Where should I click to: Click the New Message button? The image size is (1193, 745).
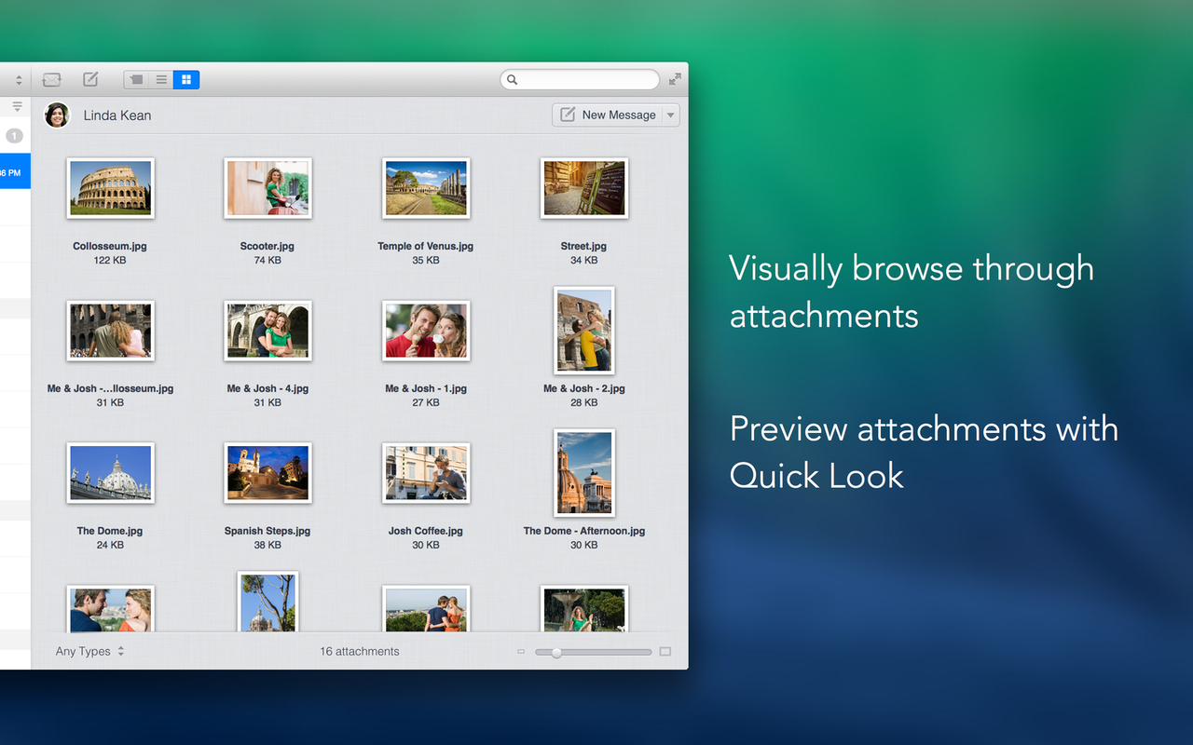[609, 115]
